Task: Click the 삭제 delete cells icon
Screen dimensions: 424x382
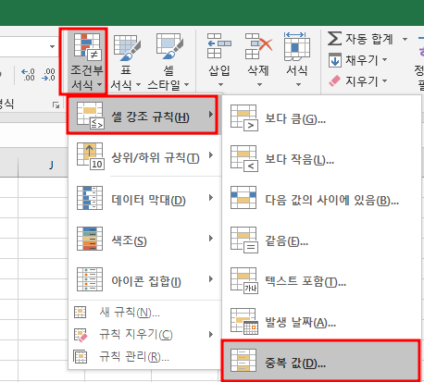Action: click(258, 46)
